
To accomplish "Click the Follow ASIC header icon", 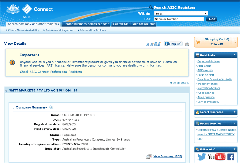I will [197, 150].
